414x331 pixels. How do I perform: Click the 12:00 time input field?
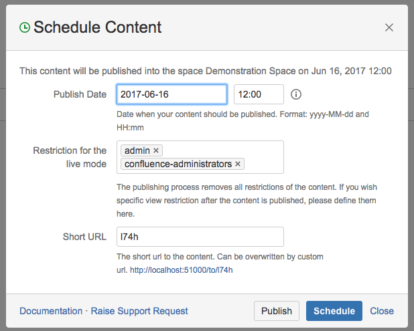click(258, 94)
